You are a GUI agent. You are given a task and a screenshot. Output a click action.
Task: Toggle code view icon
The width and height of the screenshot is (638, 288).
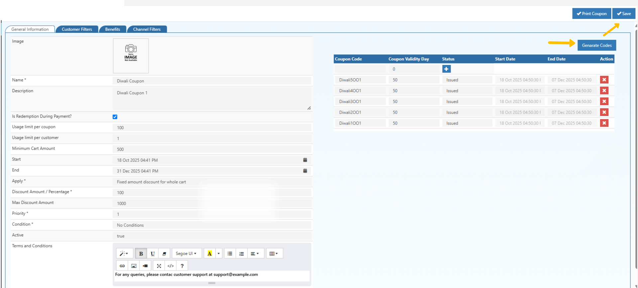click(x=170, y=266)
